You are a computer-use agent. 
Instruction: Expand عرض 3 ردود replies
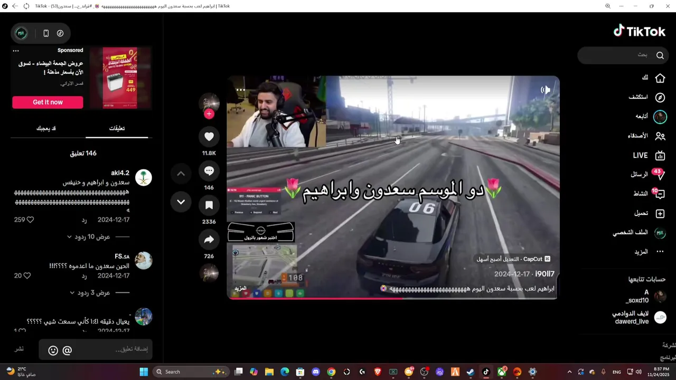90,292
